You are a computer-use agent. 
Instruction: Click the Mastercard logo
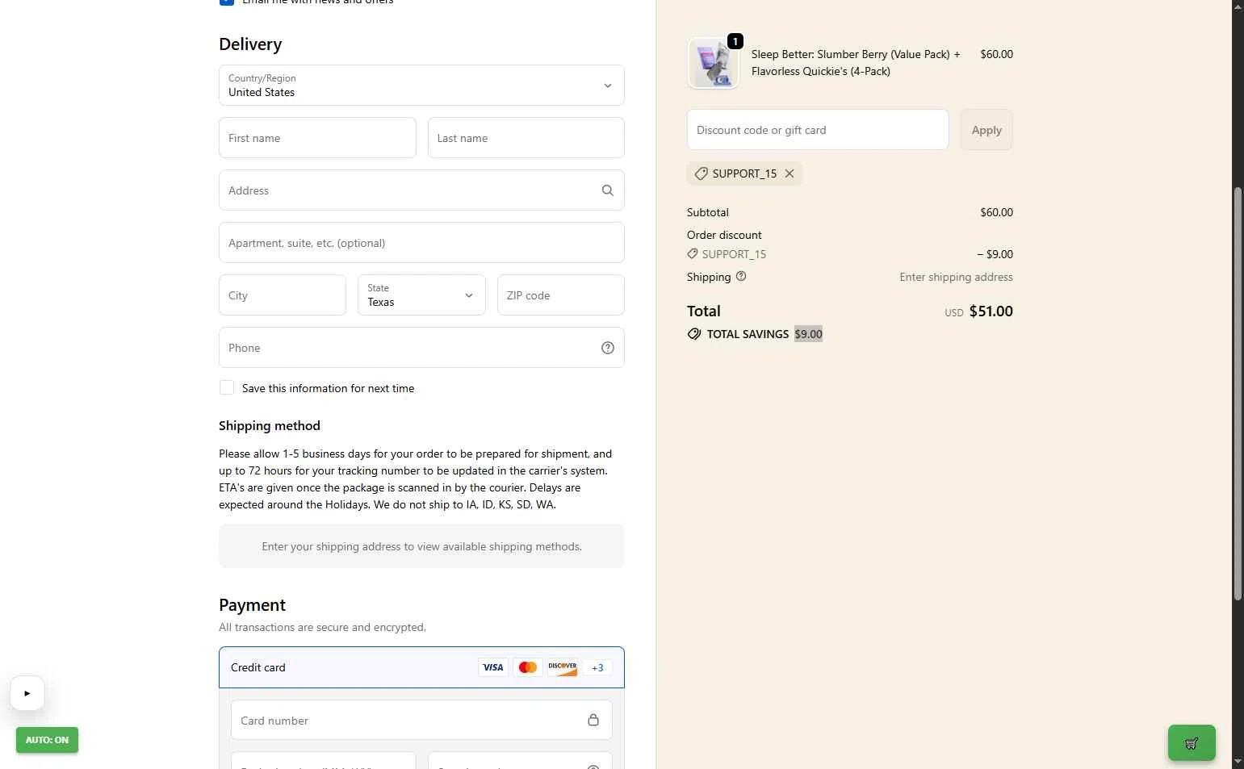pos(528,667)
